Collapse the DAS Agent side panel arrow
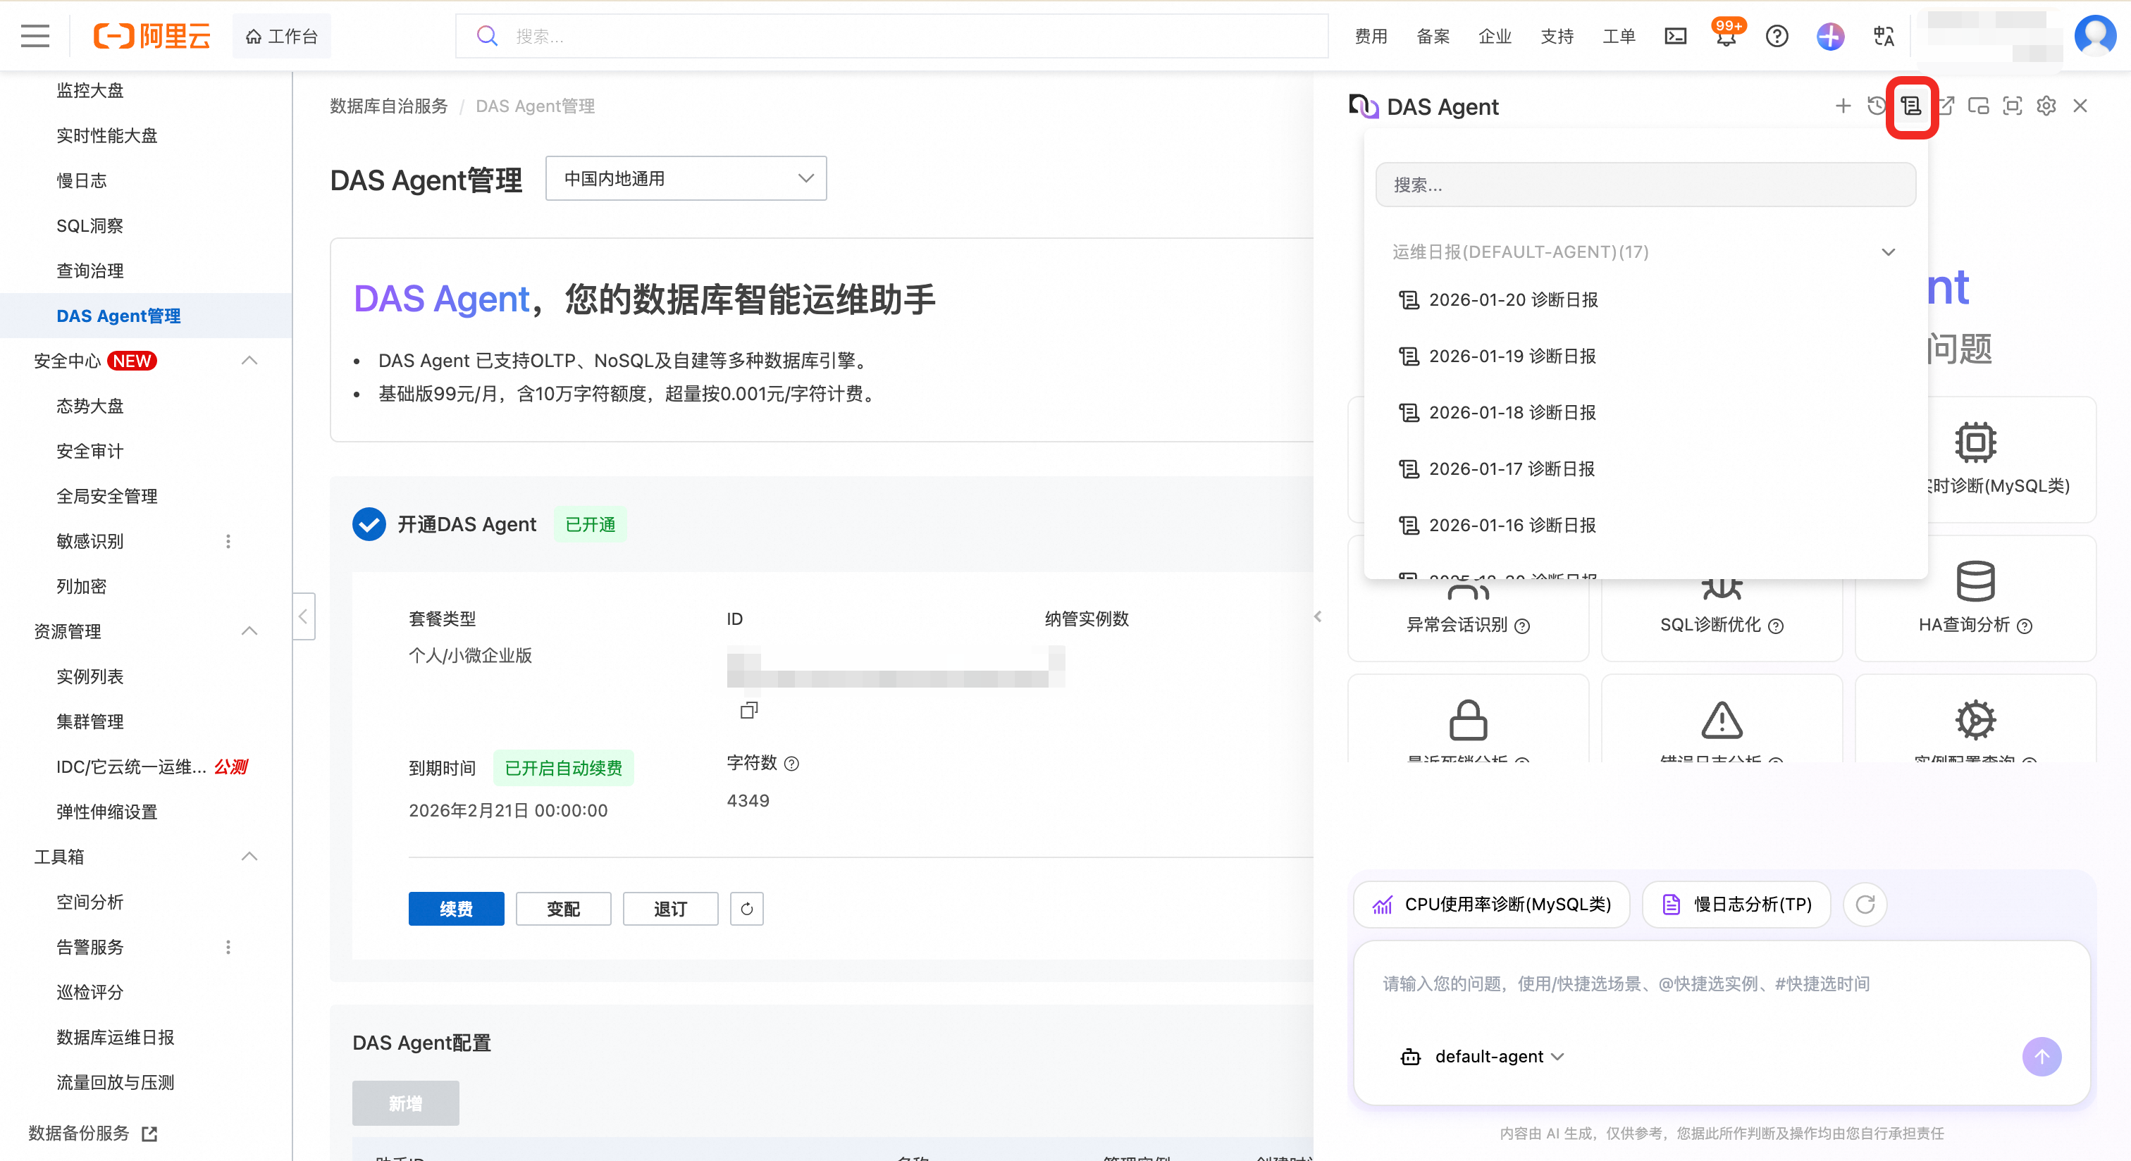 pyautogui.click(x=1318, y=616)
